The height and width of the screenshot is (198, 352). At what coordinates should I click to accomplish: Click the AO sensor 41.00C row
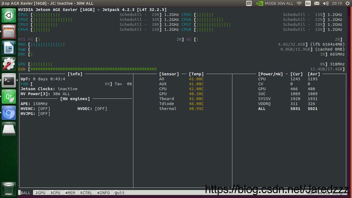pos(182,79)
